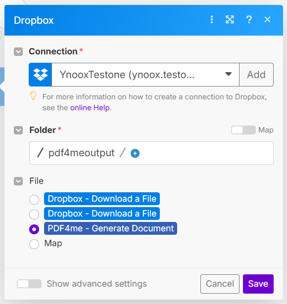Choose the Map radio option under File

[x=34, y=244]
